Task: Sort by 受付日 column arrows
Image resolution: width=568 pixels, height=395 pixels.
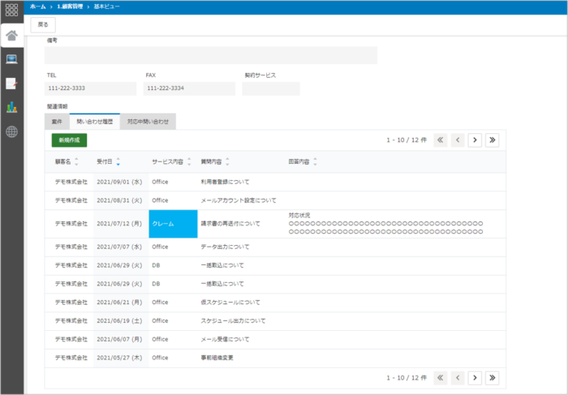Action: (x=118, y=162)
